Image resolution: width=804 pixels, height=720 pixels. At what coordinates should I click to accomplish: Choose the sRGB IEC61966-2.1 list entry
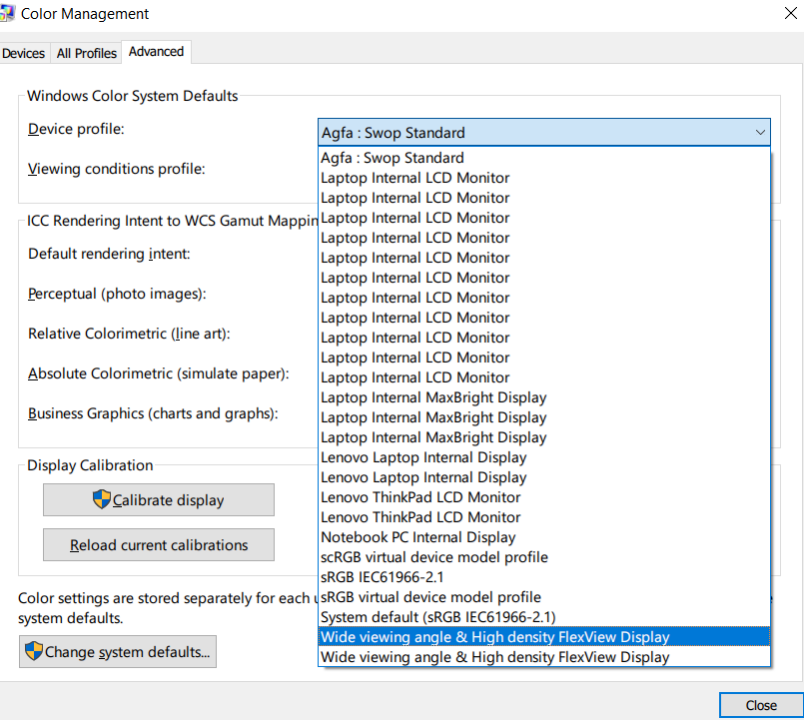tap(544, 577)
